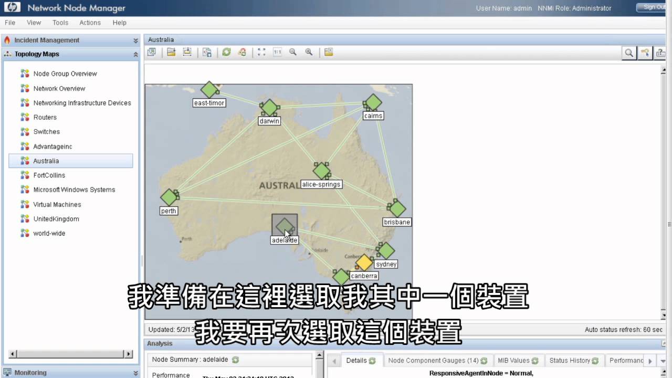Select the east-timor node icon

[x=209, y=90]
